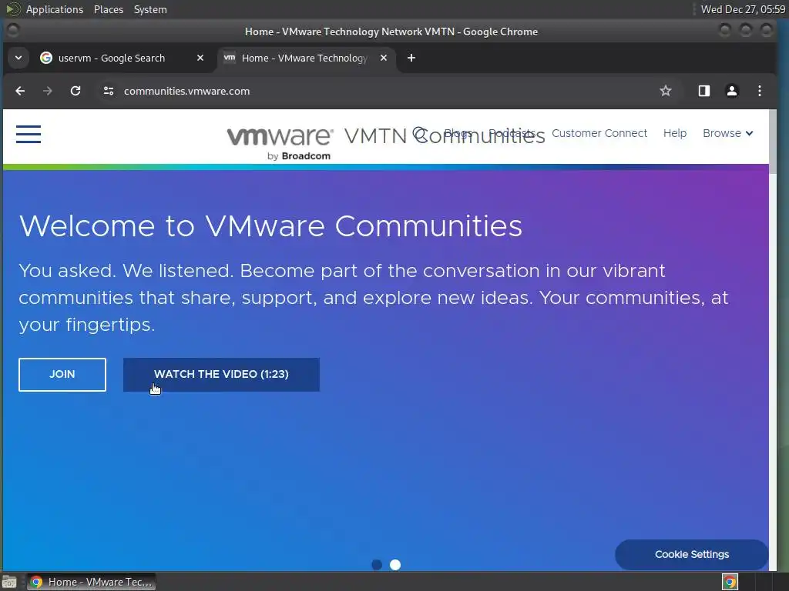Open the Places menu
Image resolution: width=789 pixels, height=591 pixels.
click(x=109, y=9)
